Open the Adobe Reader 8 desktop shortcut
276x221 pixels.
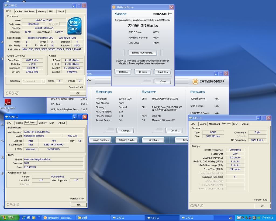(x=8, y=105)
